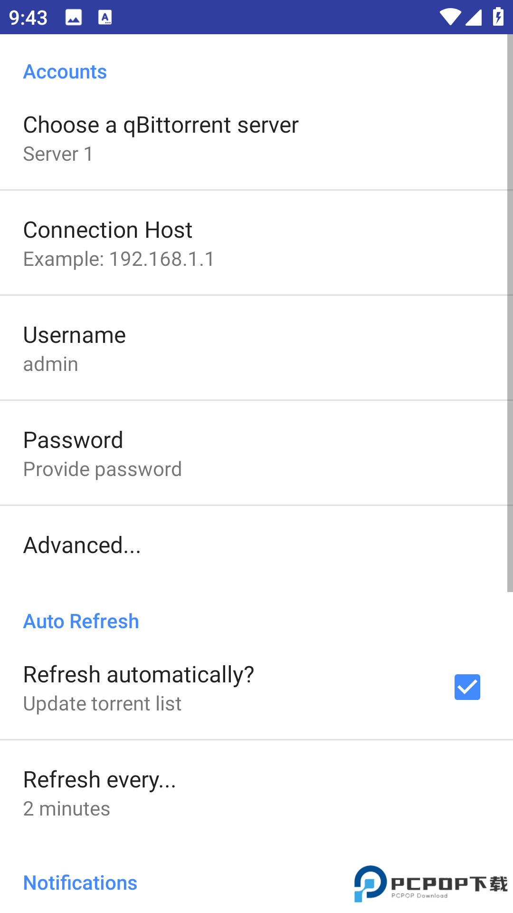The height and width of the screenshot is (913, 513).
Task: Click the vertical scrollbar on right edge
Action: [x=510, y=314]
